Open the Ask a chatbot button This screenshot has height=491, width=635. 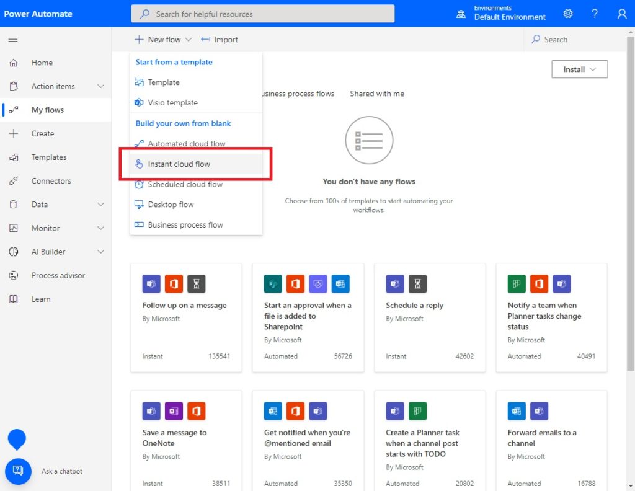[18, 471]
